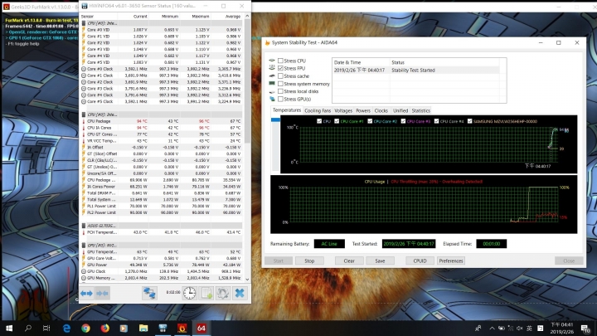Open the Temperatures tab in AIDA64
This screenshot has width=597, height=336.
[287, 110]
